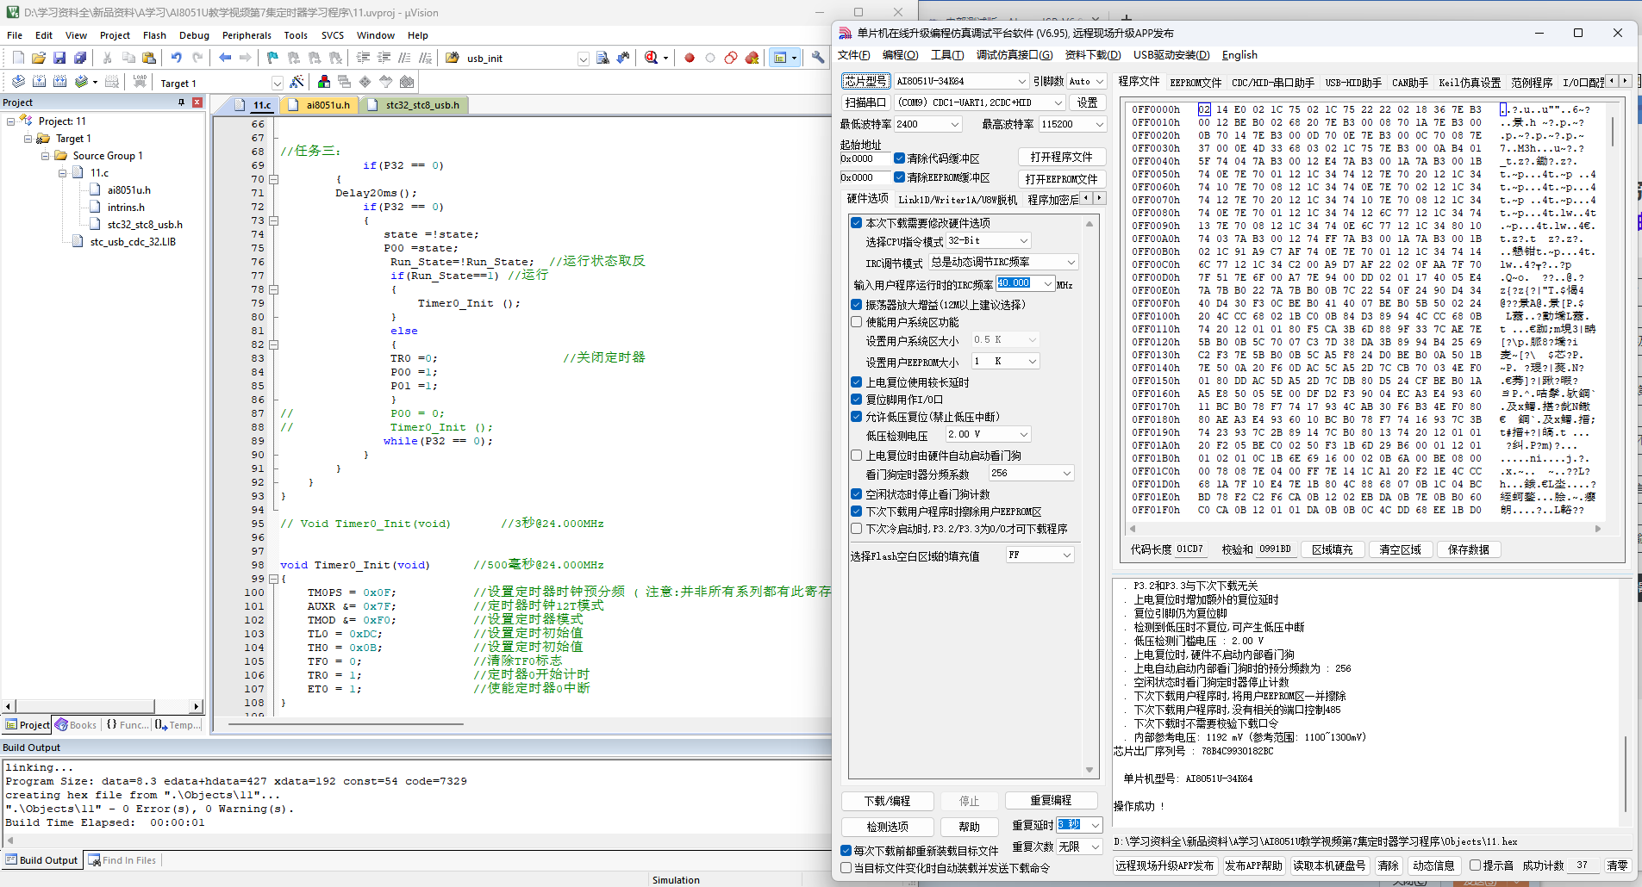The height and width of the screenshot is (887, 1642).
Task: Toggle the 清除EEPROM缓冲区 checkbox
Action: tap(899, 177)
